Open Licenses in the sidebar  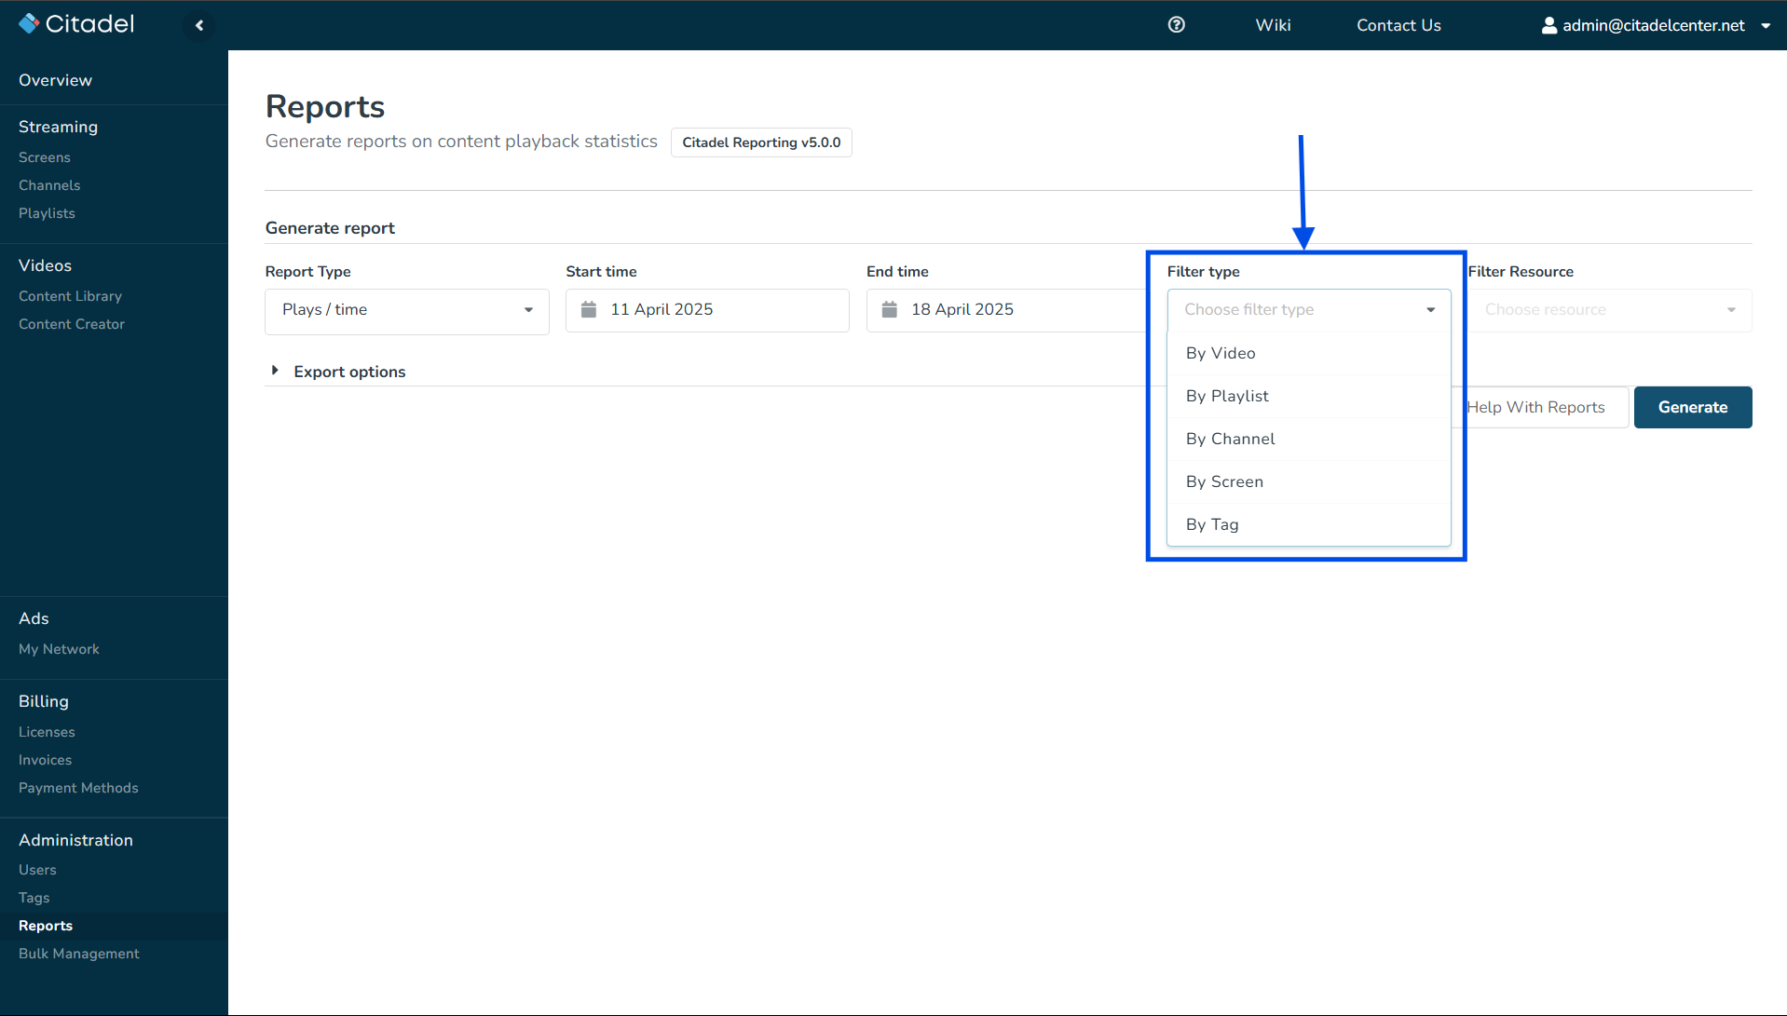47,732
